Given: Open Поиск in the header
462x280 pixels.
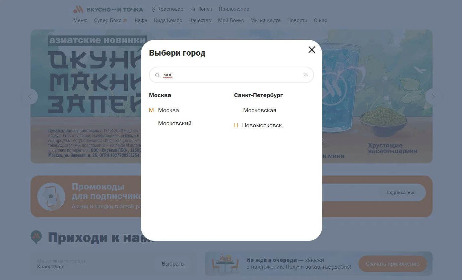Looking at the screenshot, I should [x=202, y=9].
